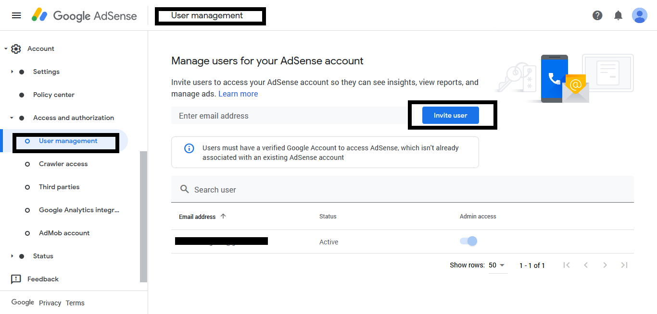Select Third parties menu item
This screenshot has width=657, height=314.
[x=59, y=187]
